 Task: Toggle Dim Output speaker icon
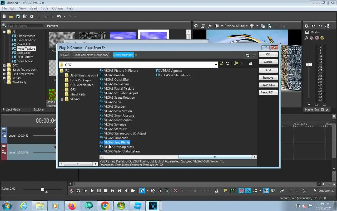coord(320,26)
